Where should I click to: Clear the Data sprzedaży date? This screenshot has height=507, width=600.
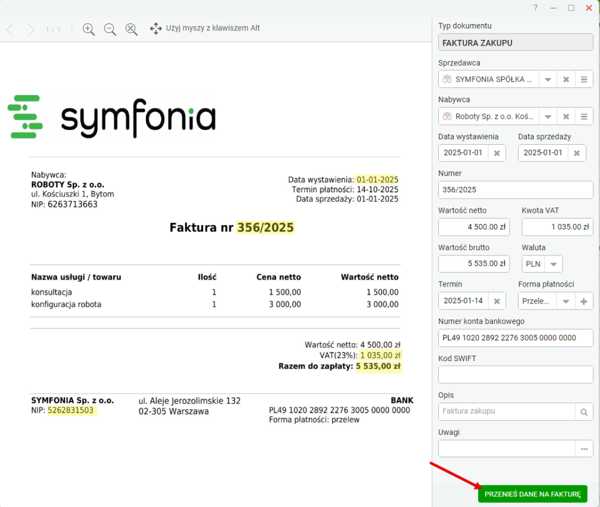pos(577,153)
